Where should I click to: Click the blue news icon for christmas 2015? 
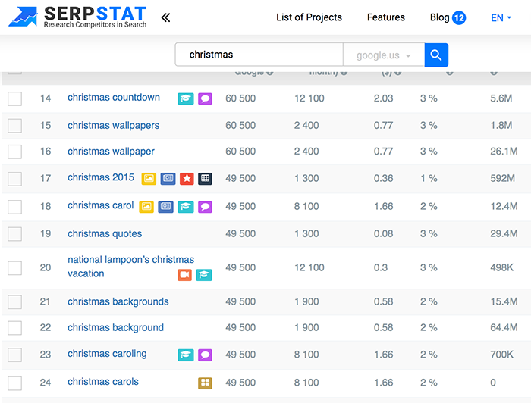coord(168,179)
